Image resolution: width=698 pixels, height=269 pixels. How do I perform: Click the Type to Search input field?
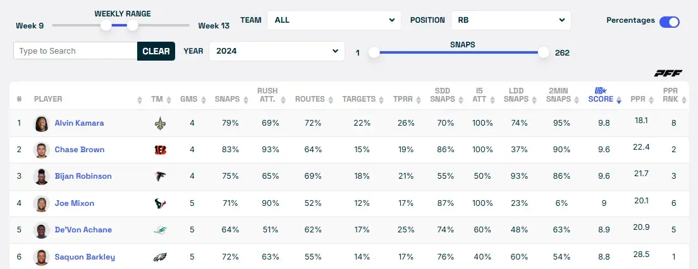(x=75, y=51)
